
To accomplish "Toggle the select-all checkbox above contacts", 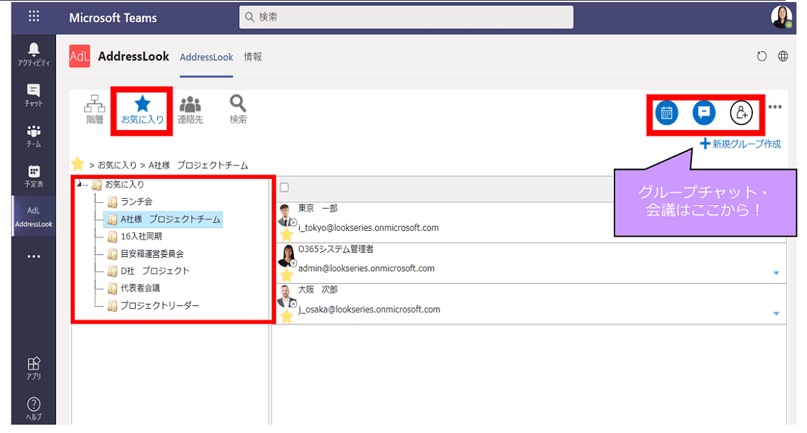I will coord(284,187).
